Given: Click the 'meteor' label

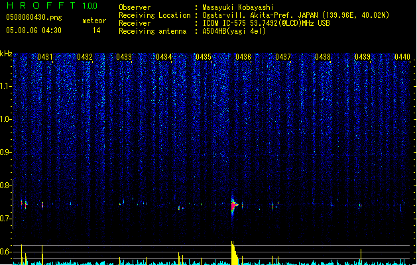Looking at the screenshot, I should click(94, 21).
